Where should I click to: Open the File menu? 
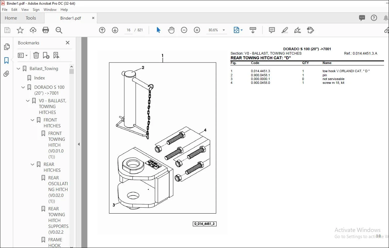coord(5,10)
